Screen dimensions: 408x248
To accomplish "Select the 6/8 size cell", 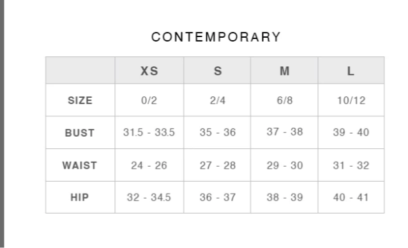I will point(284,100).
